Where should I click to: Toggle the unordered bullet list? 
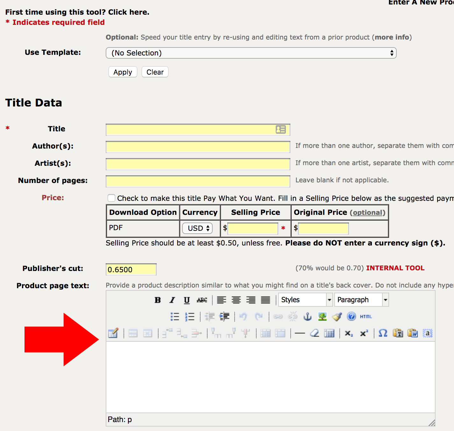[x=174, y=316]
